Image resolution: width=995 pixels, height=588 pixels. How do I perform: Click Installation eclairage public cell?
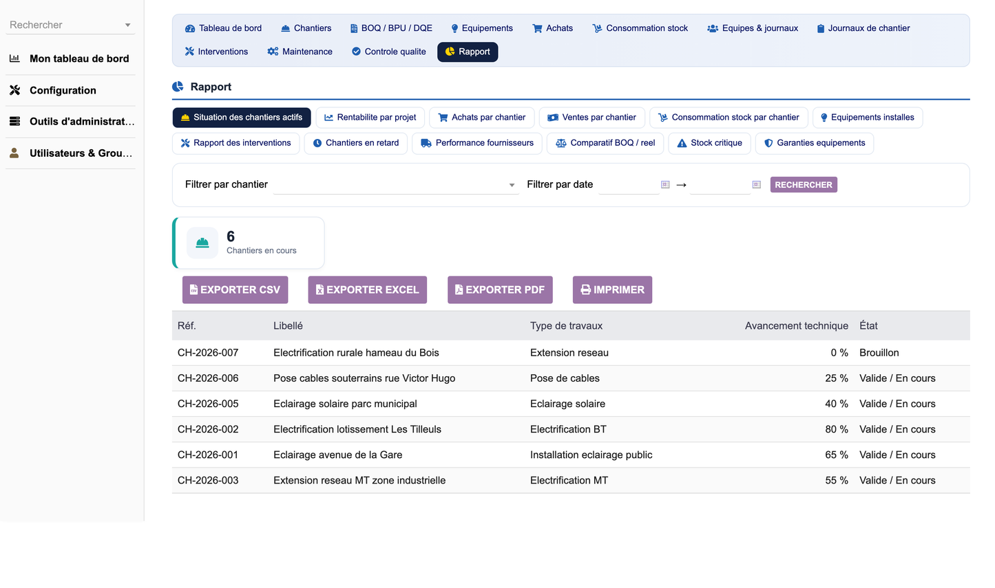coord(591,455)
